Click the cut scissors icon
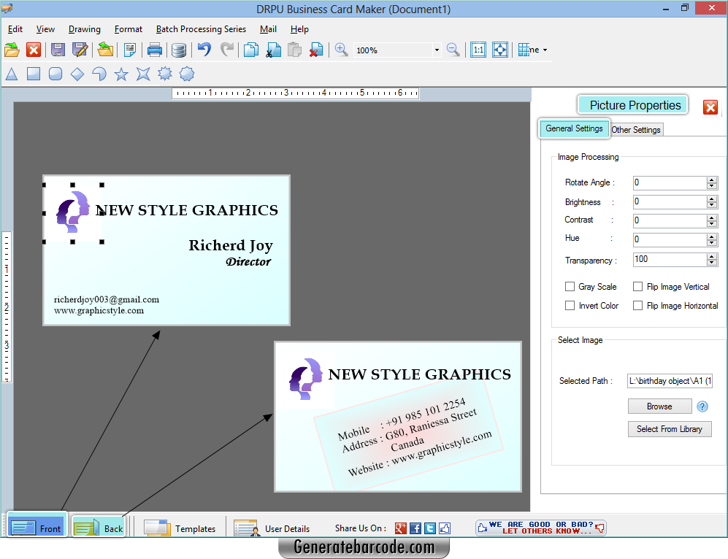The width and height of the screenshot is (728, 559). click(x=274, y=50)
